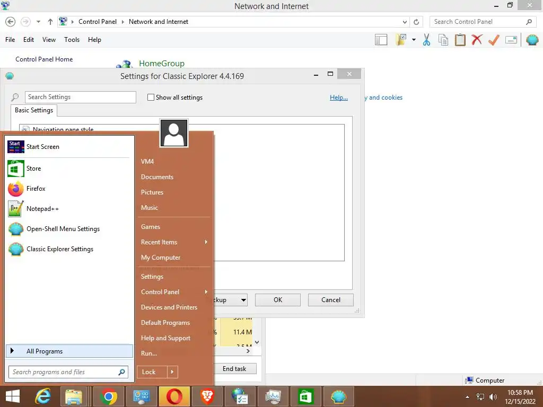Screen dimensions: 543x407
Task: Expand the All Programs list
Action: point(69,351)
